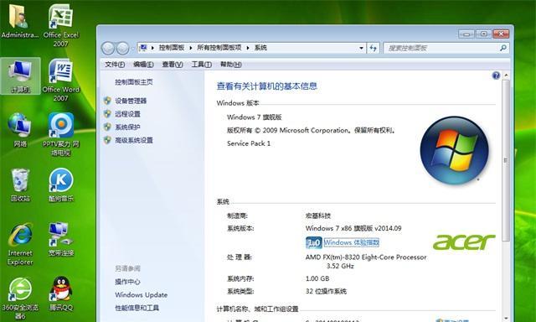Expand the arrow after 所有控制面板项 breadcrumb

point(248,48)
